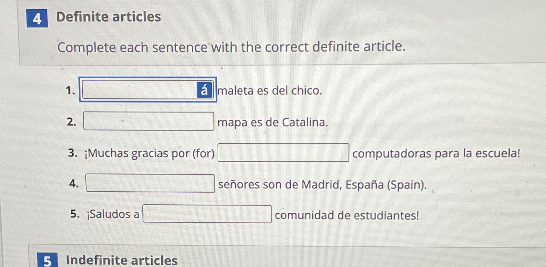The width and height of the screenshot is (546, 267).
Task: Click the blank after '¡Saludos a'
Action: pos(207,214)
